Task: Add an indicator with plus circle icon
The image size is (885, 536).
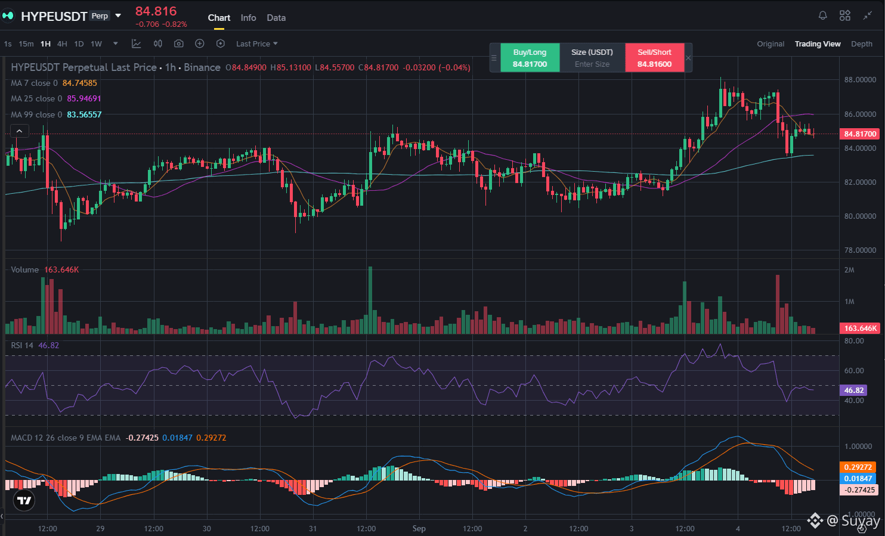Action: pyautogui.click(x=200, y=44)
